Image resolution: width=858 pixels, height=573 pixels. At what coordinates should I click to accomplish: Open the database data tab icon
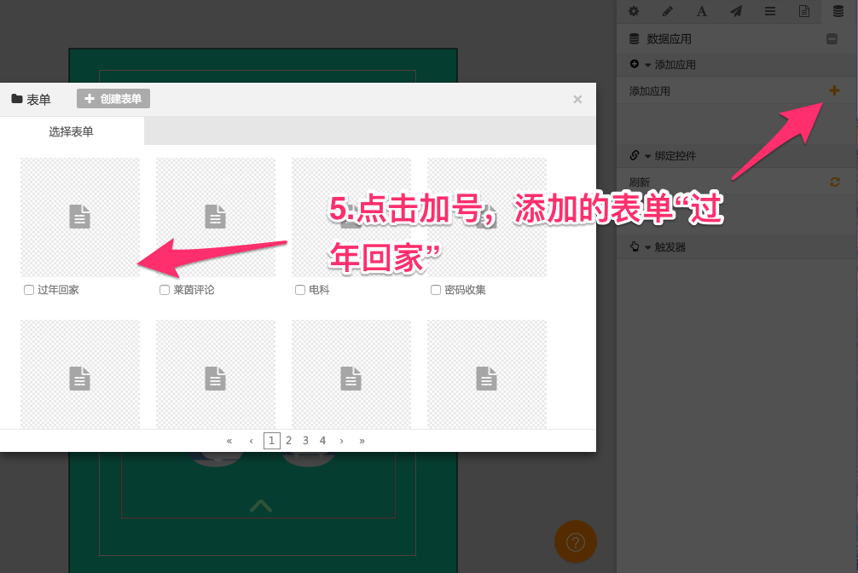click(x=838, y=11)
